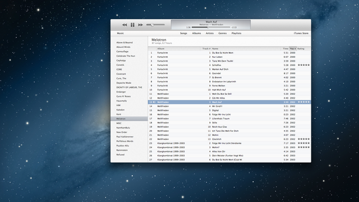Sort by the Time column header
Viewport: 359px width, 202px height.
(286, 49)
